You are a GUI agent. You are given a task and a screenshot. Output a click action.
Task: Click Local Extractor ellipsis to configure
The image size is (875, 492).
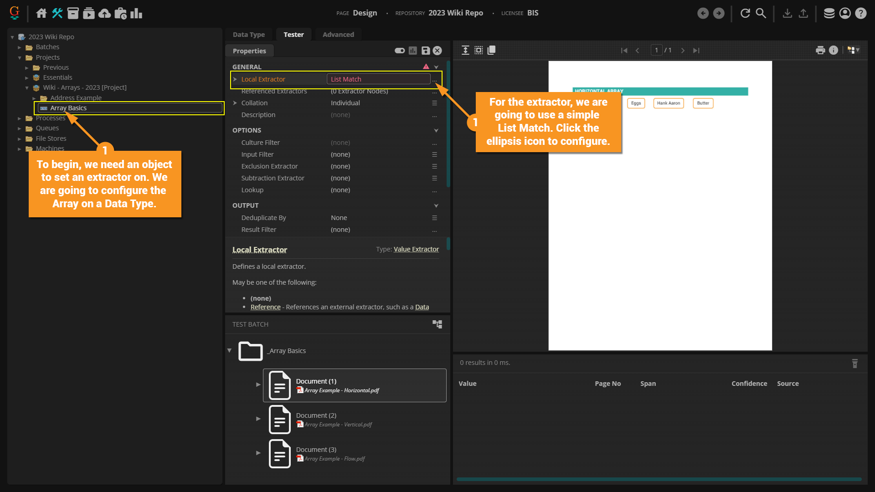pos(434,80)
